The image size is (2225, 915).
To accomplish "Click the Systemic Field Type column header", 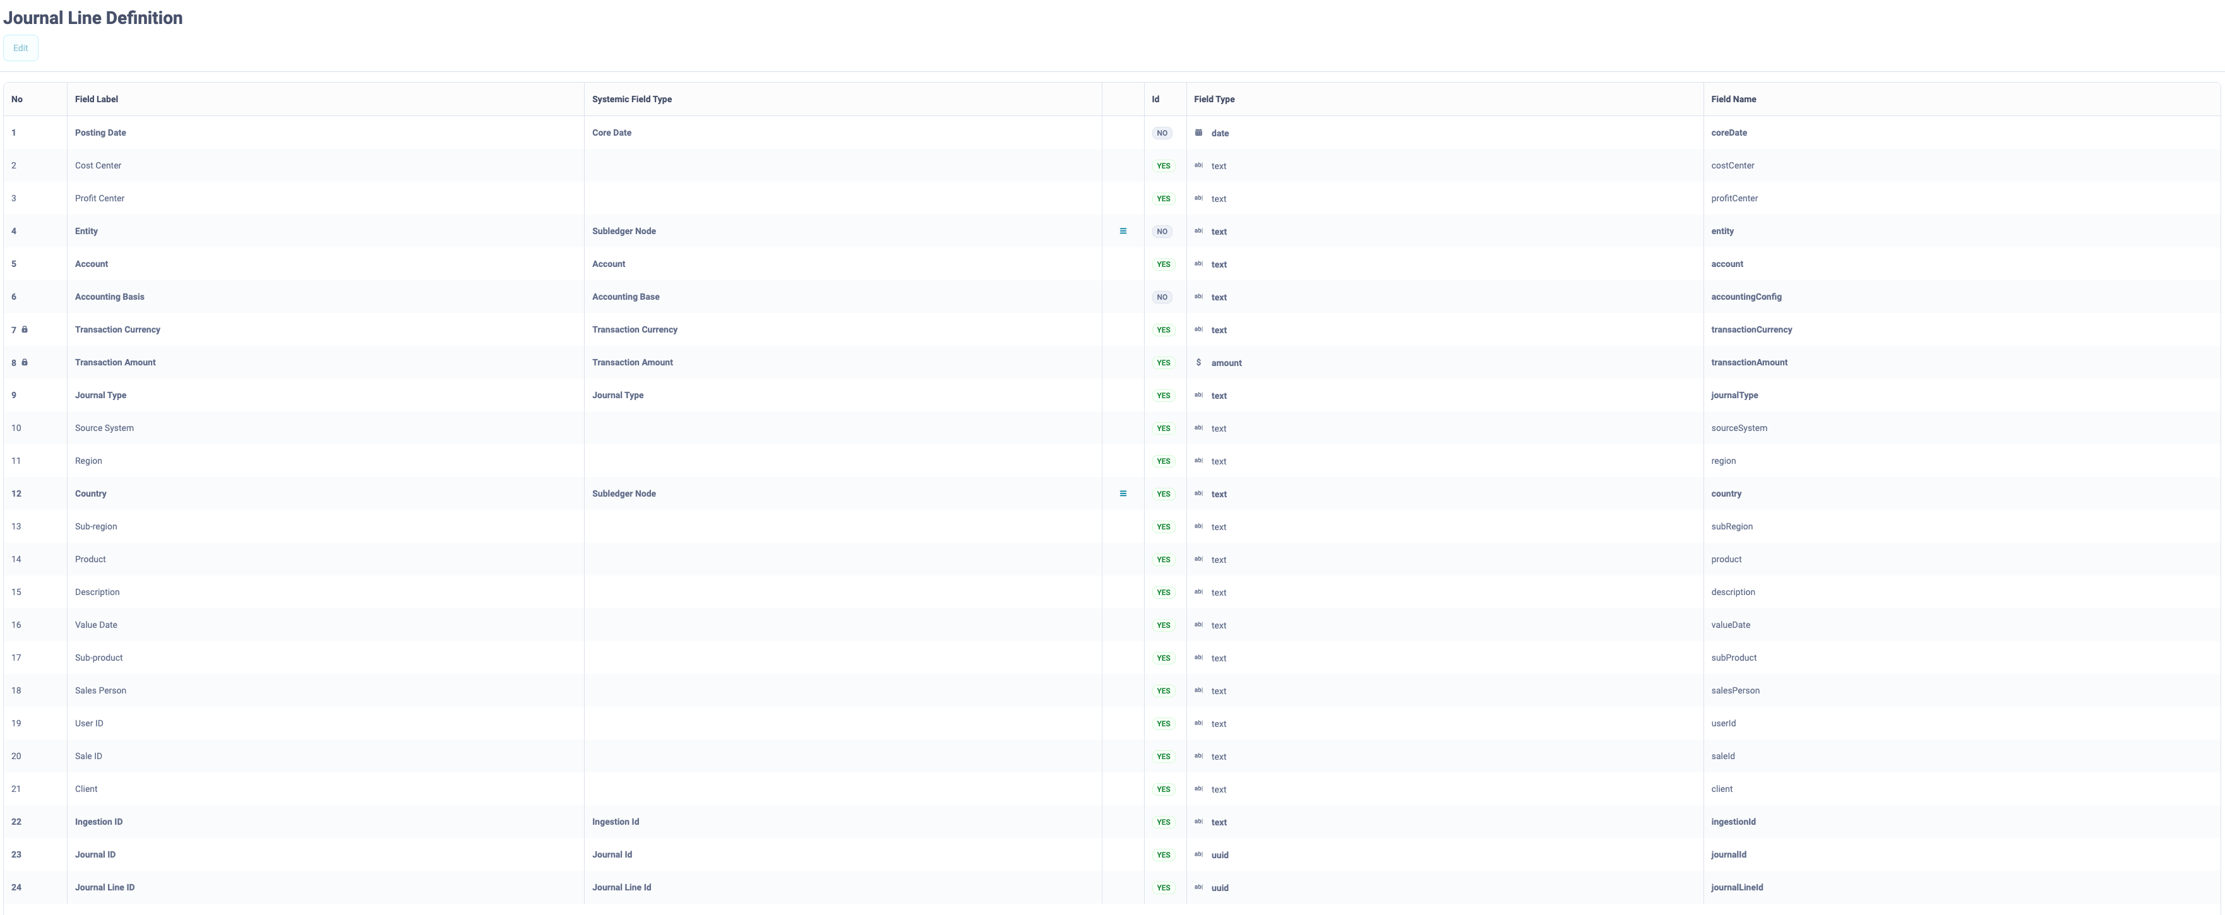I will tap(631, 99).
